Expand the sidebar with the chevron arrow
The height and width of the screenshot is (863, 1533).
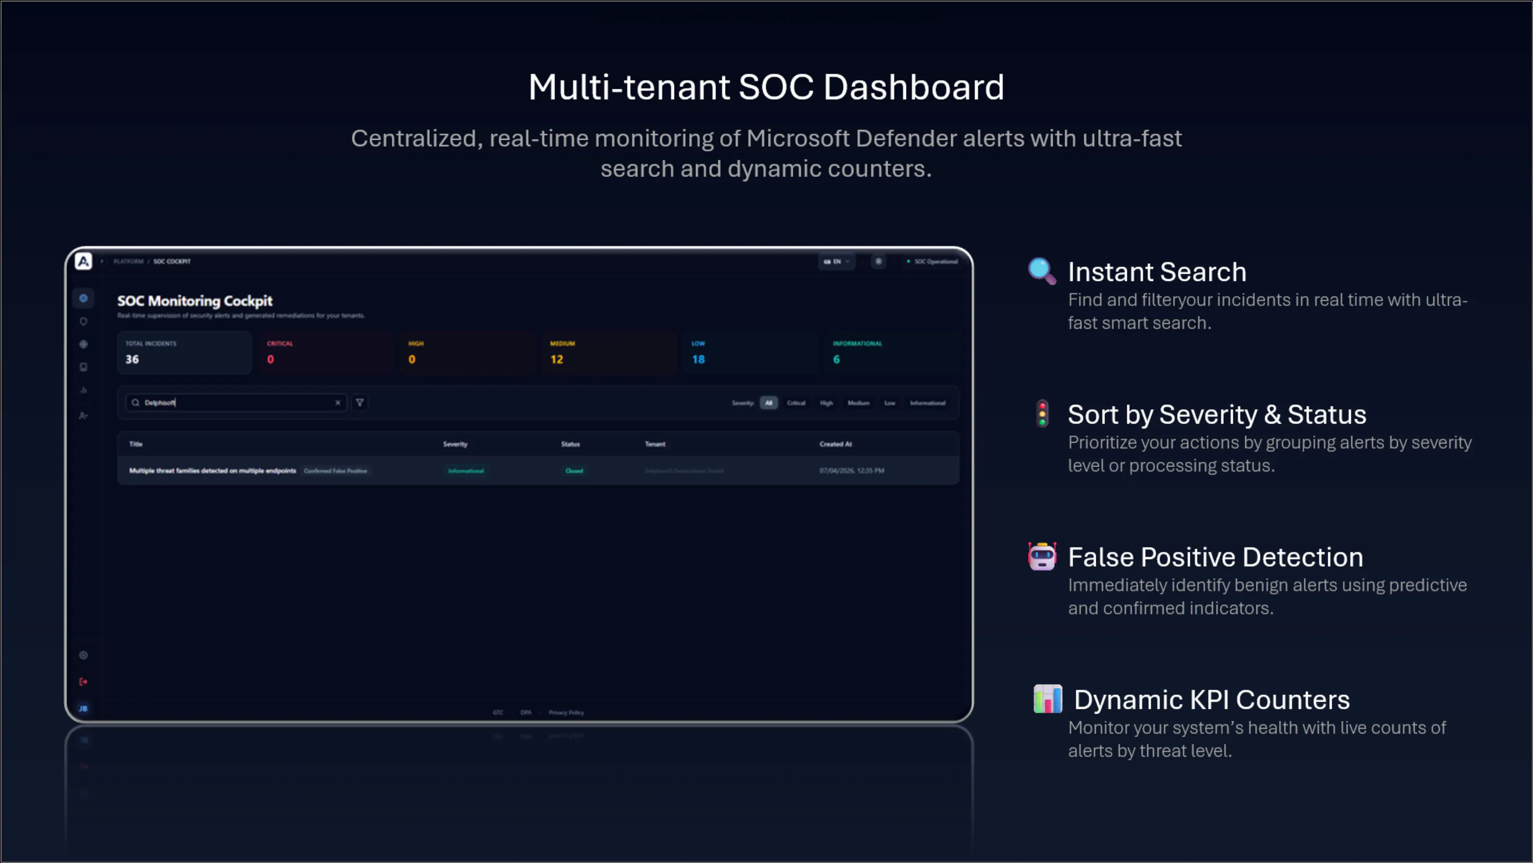[102, 261]
